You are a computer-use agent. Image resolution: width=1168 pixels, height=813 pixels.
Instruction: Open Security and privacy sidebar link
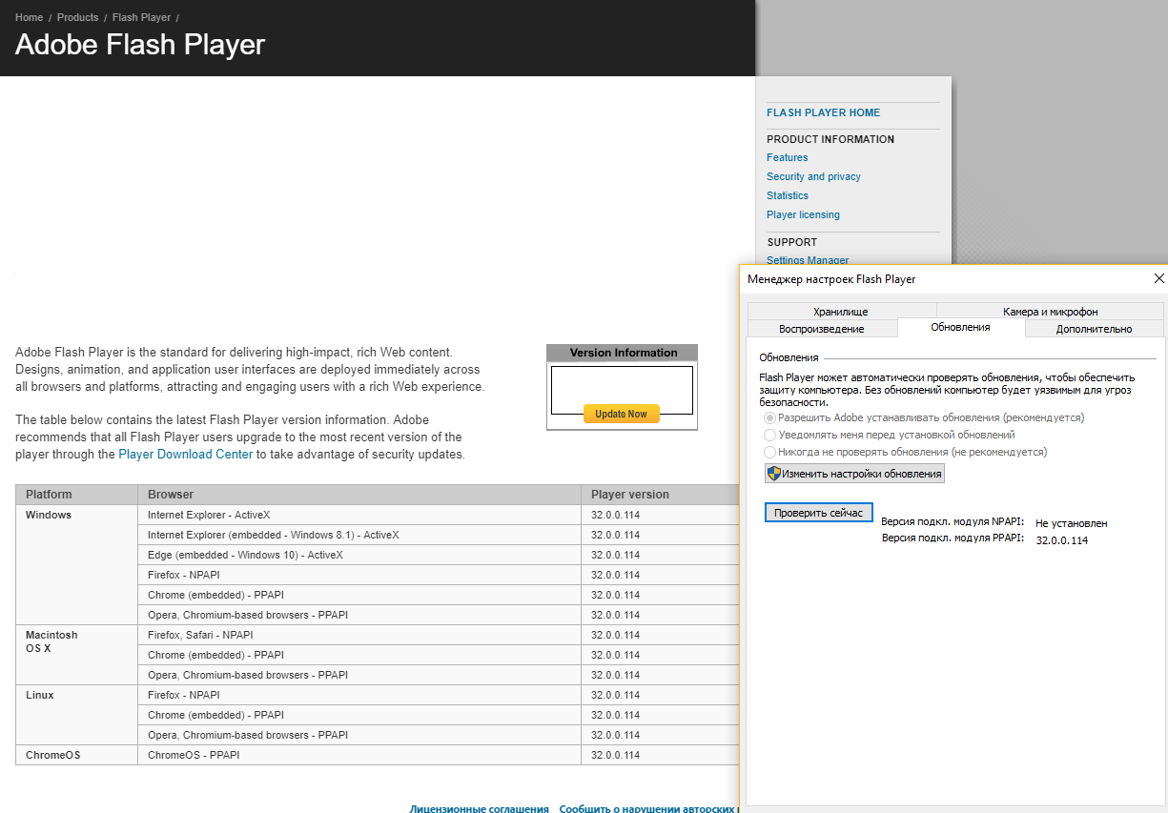pyautogui.click(x=813, y=176)
